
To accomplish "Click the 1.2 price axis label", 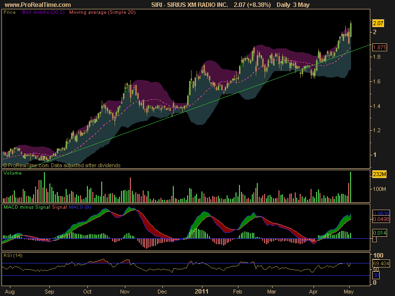I will (x=377, y=130).
